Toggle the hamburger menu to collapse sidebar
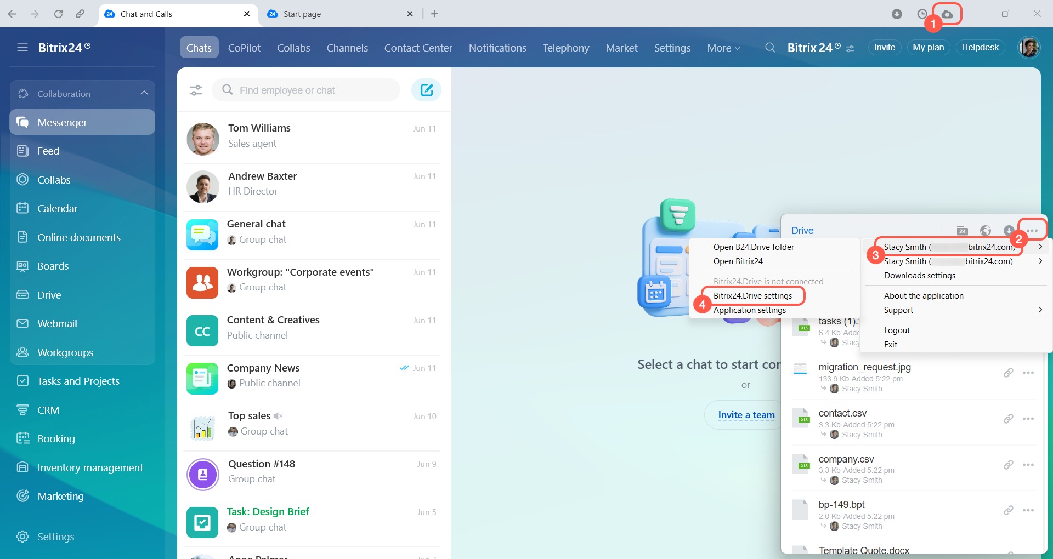The image size is (1053, 559). [22, 48]
